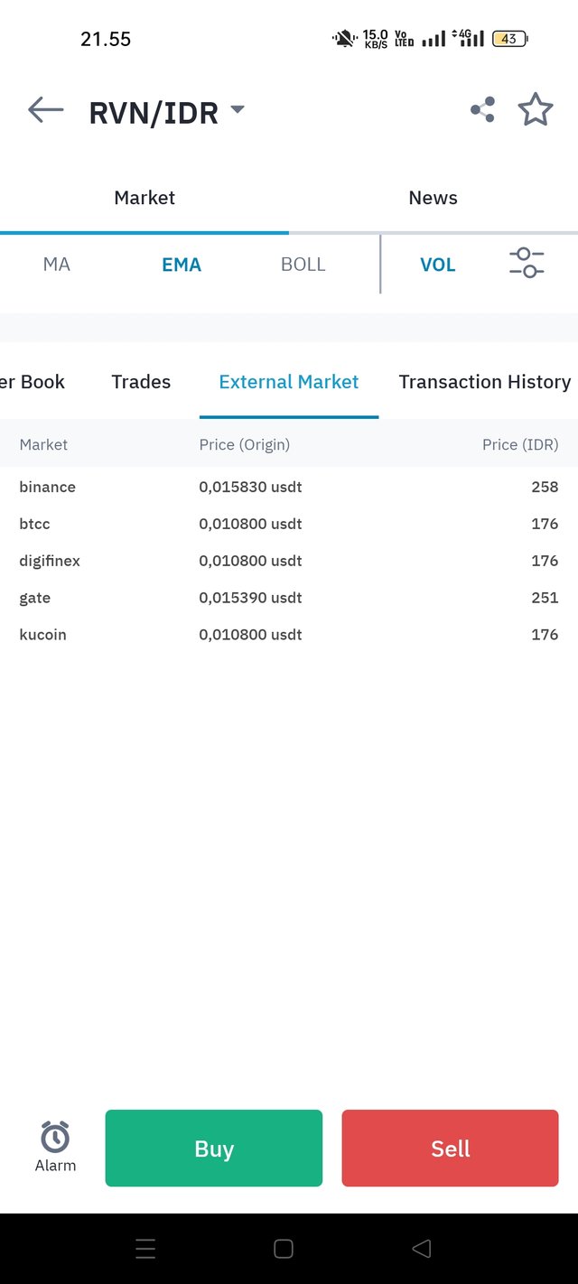Select the binance market row
Viewport: 578px width, 1284px height.
tap(289, 487)
